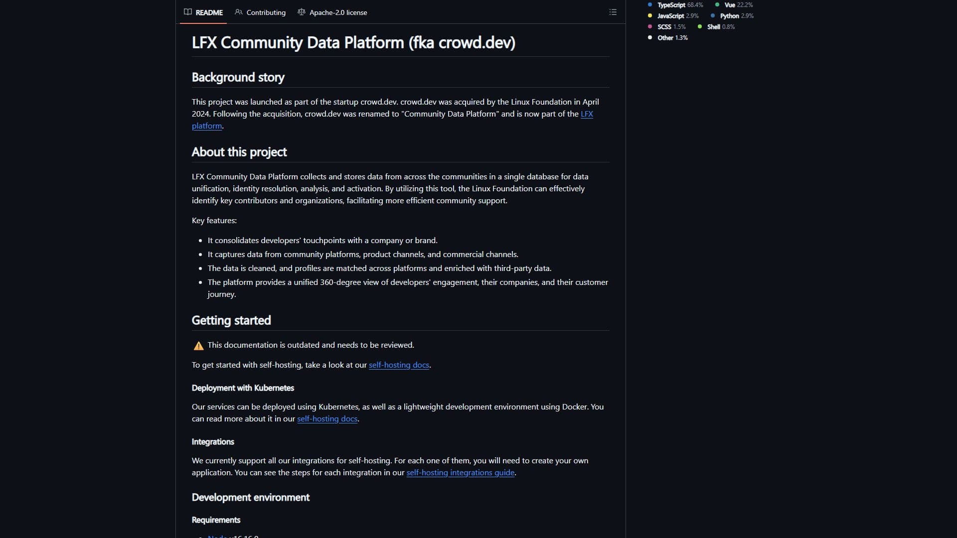The image size is (957, 538).
Task: Switch to the Contributing tab
Action: coord(260,12)
